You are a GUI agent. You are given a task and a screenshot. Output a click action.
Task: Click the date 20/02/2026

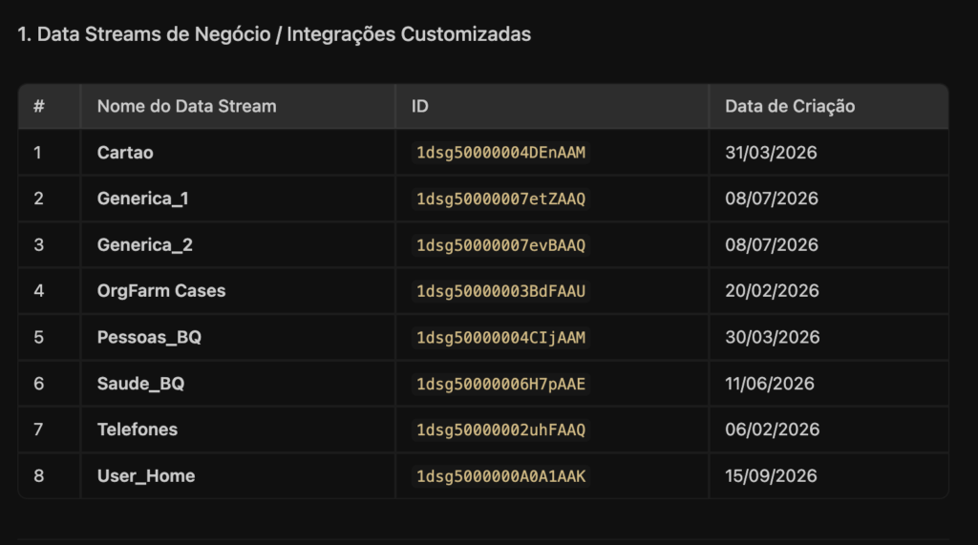[772, 291]
